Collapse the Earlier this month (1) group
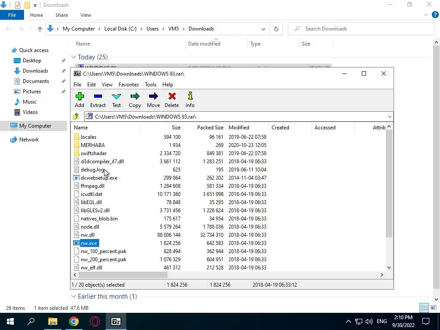 pyautogui.click(x=74, y=296)
